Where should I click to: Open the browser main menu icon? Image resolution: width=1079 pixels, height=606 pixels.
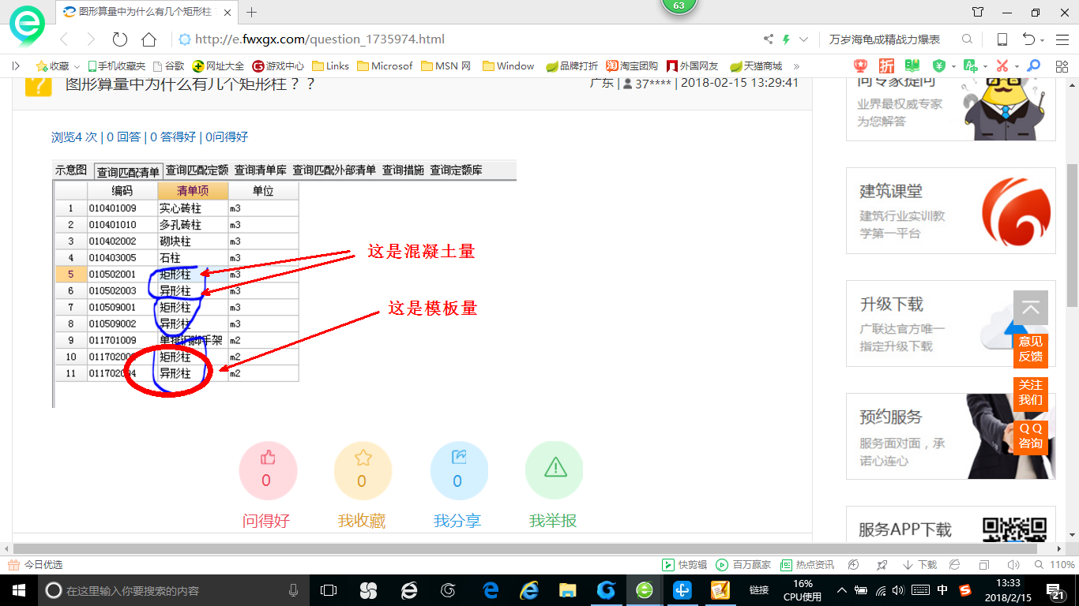click(x=1062, y=39)
